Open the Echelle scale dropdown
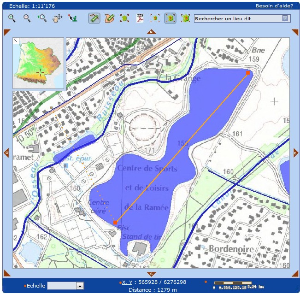The image size is (300, 294). (80, 286)
